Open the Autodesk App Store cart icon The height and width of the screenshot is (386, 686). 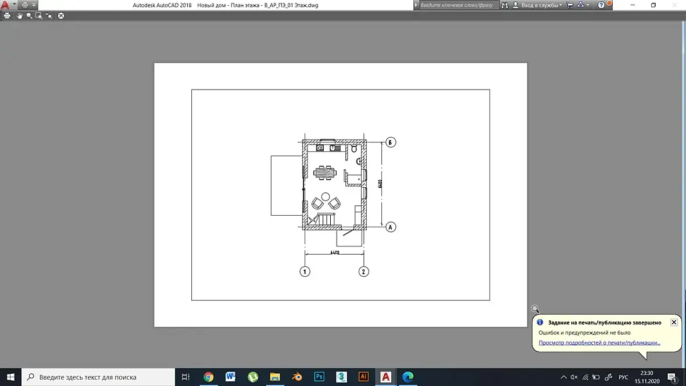coord(570,5)
